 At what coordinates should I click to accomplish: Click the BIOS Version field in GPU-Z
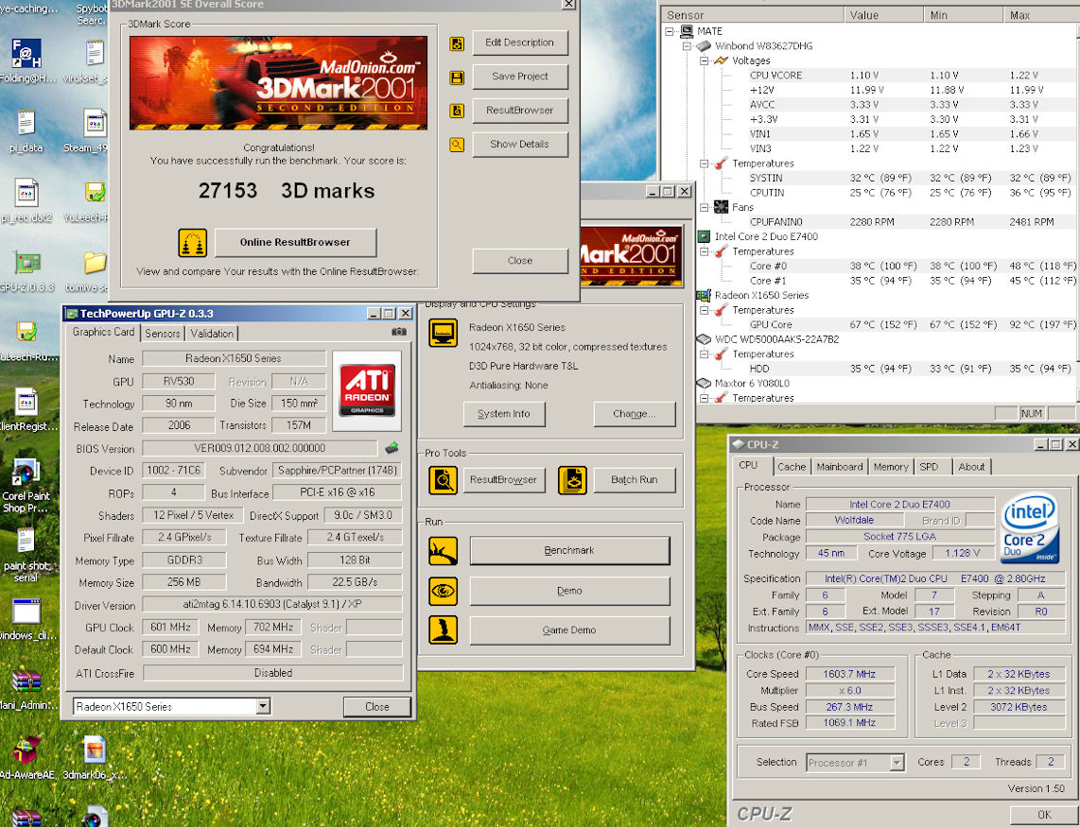260,448
